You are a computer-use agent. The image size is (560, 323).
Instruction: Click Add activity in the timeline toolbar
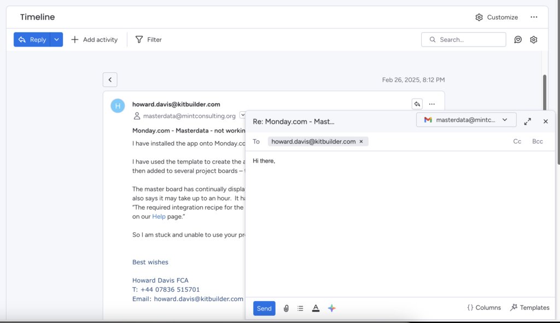pyautogui.click(x=94, y=39)
